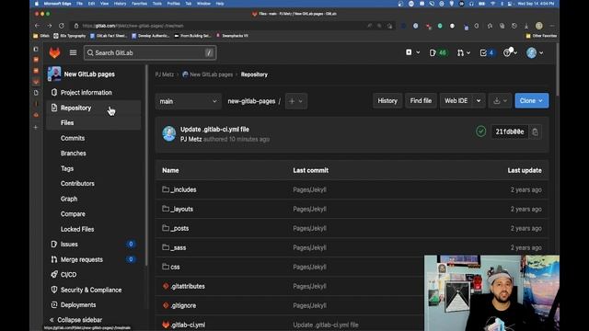Screen dimensions: 589x331
Task: Open the Clone dropdown button
Action: [532, 100]
